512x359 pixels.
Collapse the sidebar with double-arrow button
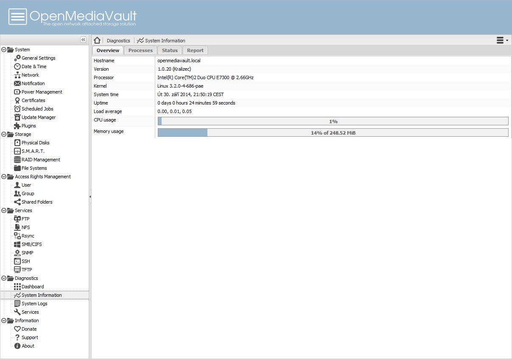[83, 39]
